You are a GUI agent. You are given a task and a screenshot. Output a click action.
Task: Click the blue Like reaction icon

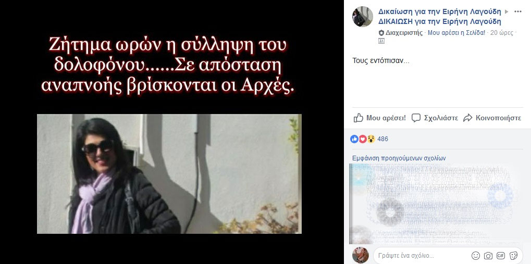pos(354,139)
